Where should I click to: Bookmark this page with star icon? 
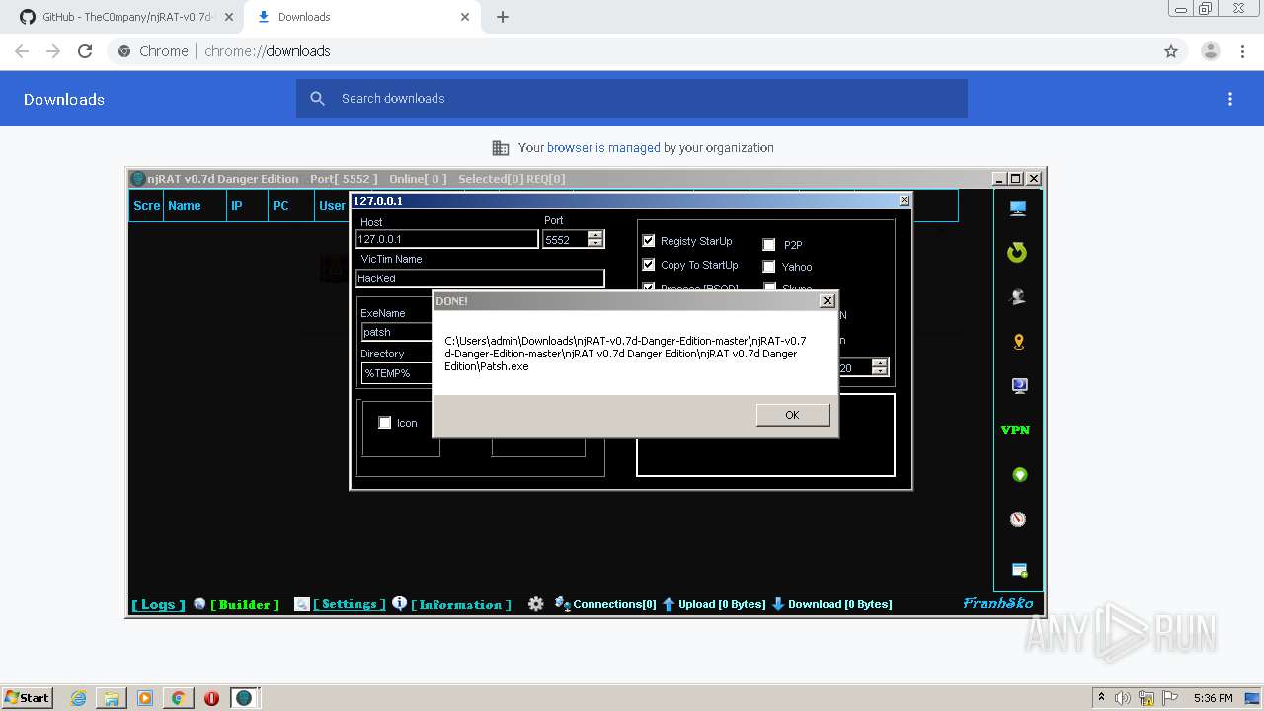[x=1171, y=51]
